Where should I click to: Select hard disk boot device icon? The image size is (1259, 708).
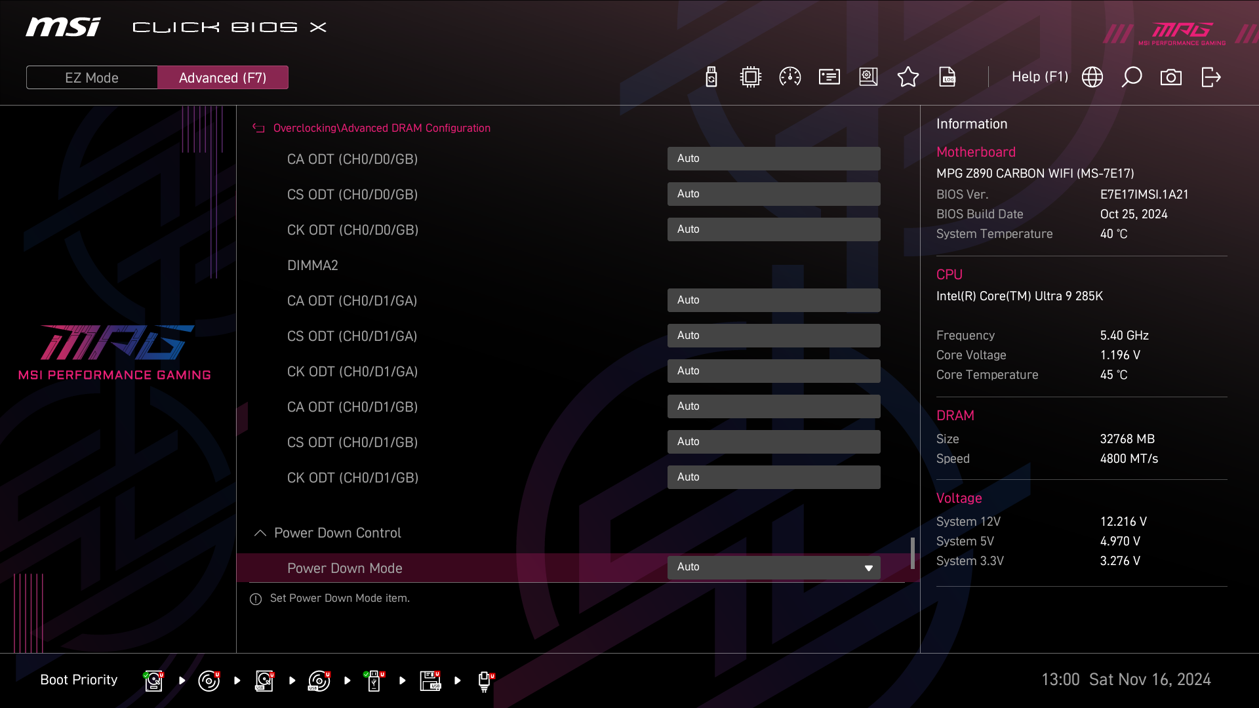coord(154,681)
